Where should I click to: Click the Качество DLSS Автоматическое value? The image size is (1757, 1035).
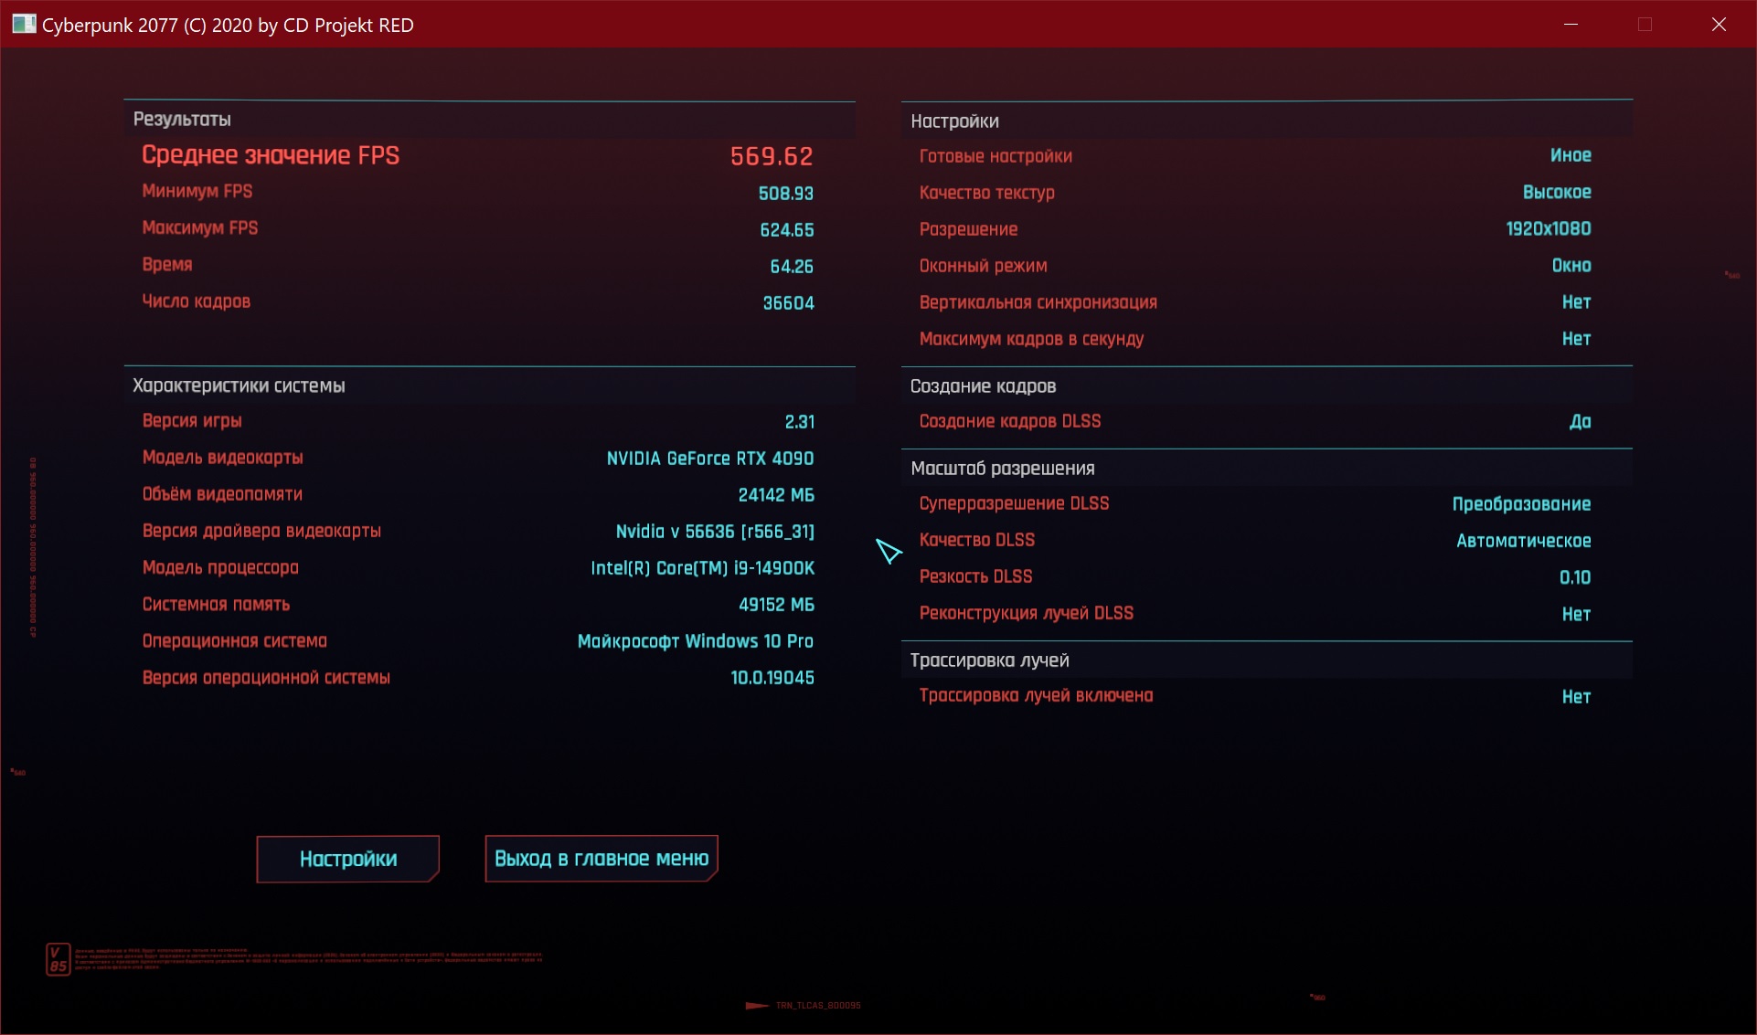point(1523,541)
